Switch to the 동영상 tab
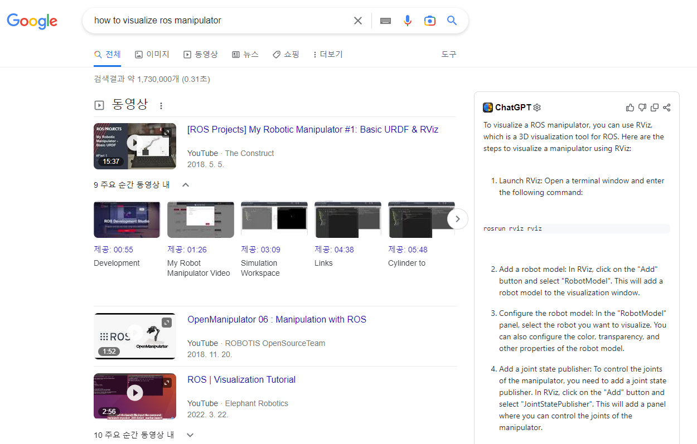The image size is (697, 444). [x=201, y=55]
